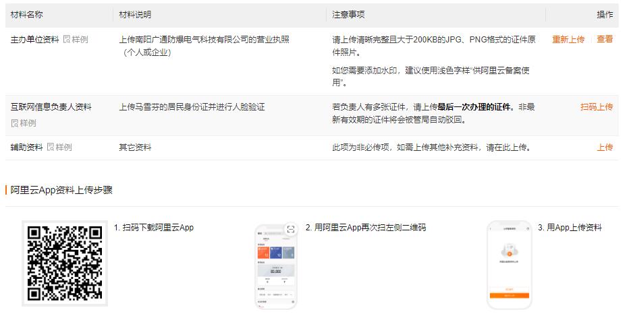The image size is (629, 324).
Task: Select 操作 column header
Action: point(605,15)
